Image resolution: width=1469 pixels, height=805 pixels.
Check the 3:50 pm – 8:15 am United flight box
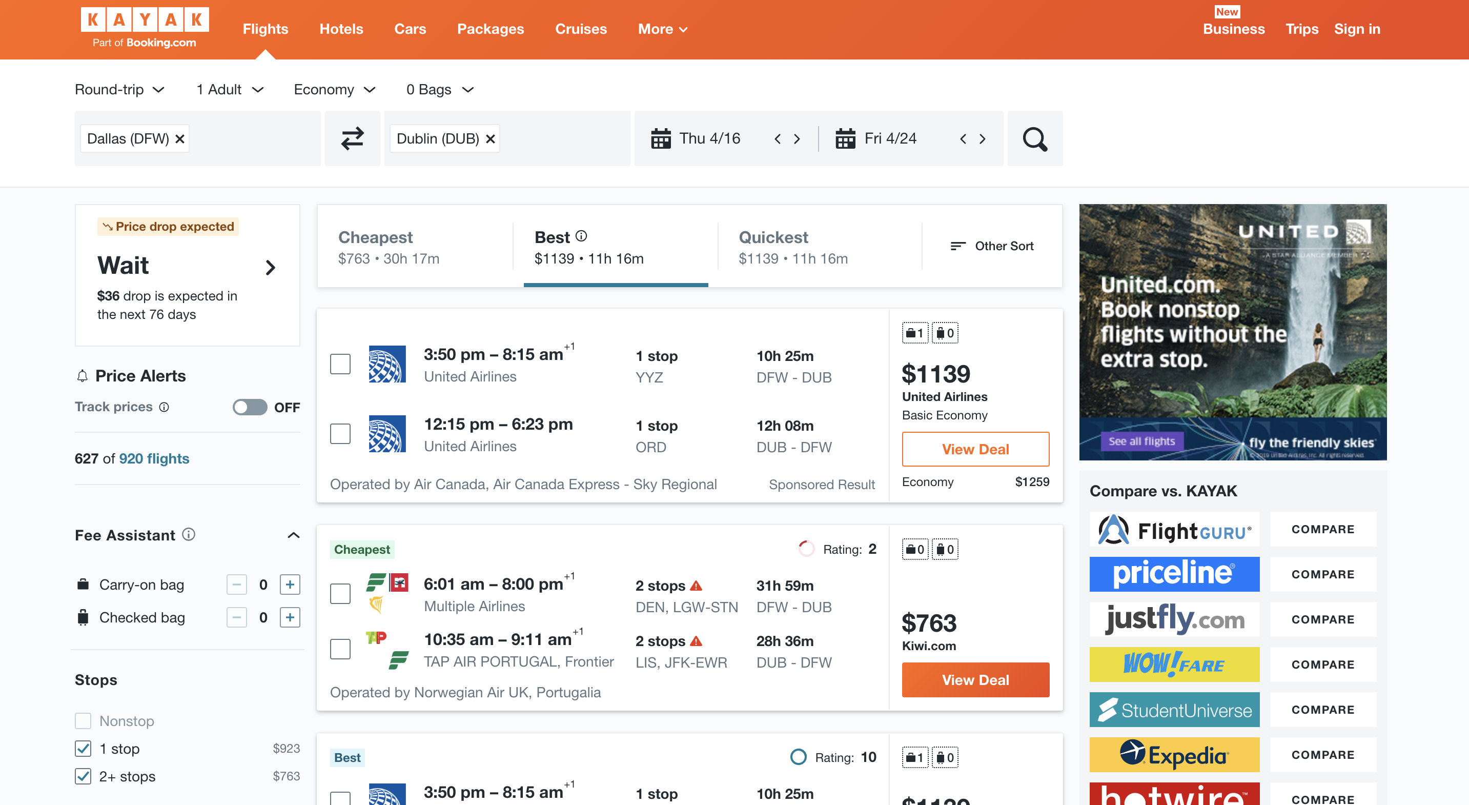pyautogui.click(x=340, y=364)
